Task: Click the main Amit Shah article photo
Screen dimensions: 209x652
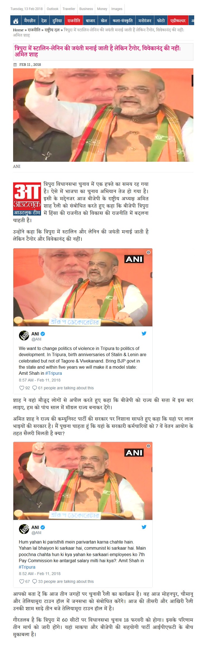Action: click(x=103, y=115)
